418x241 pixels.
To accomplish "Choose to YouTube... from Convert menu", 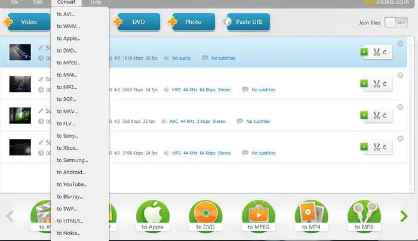I will point(72,184).
